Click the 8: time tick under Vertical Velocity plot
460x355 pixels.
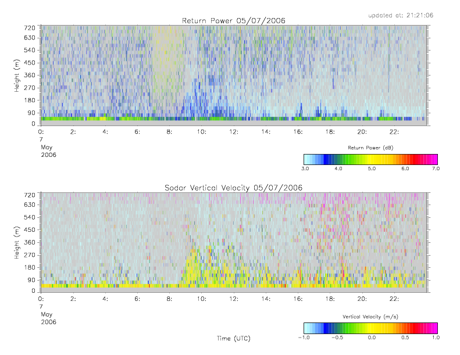[170, 299]
